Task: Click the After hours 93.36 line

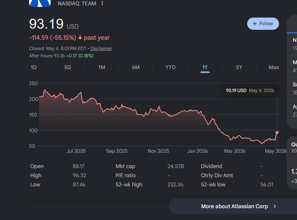Action: pyautogui.click(x=61, y=56)
